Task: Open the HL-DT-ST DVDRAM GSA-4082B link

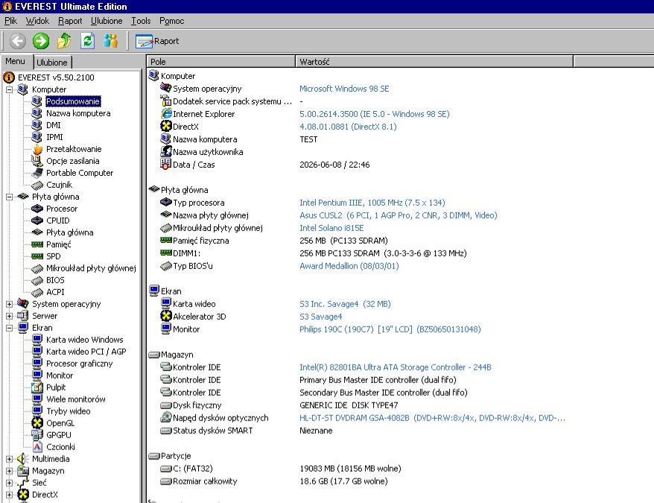Action: point(432,418)
